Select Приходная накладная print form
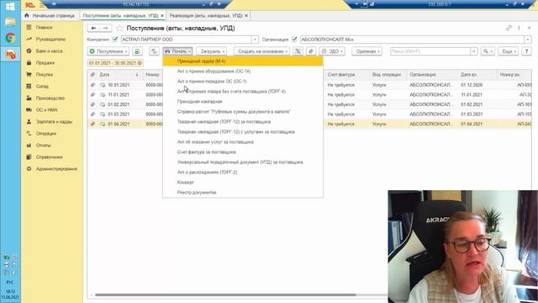 pyautogui.click(x=243, y=101)
